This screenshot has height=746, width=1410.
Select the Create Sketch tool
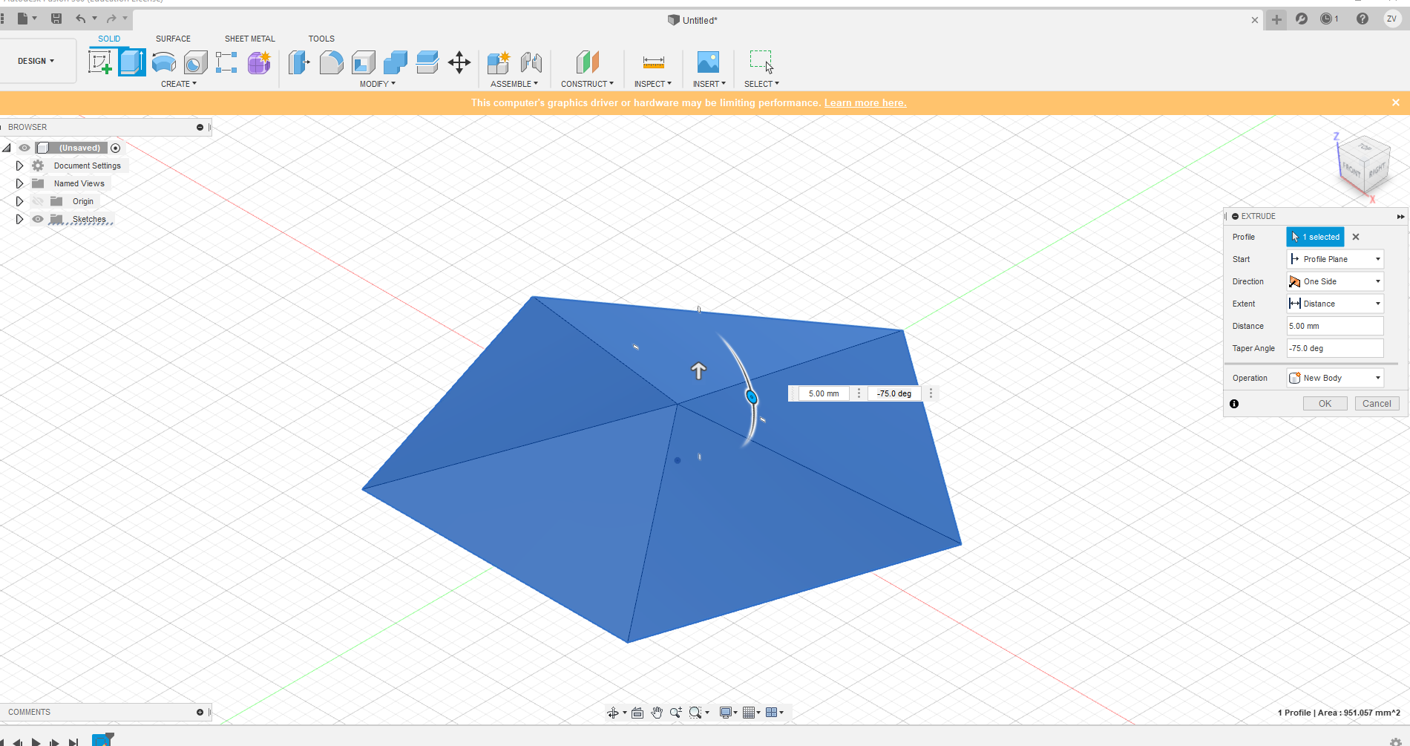pos(100,62)
